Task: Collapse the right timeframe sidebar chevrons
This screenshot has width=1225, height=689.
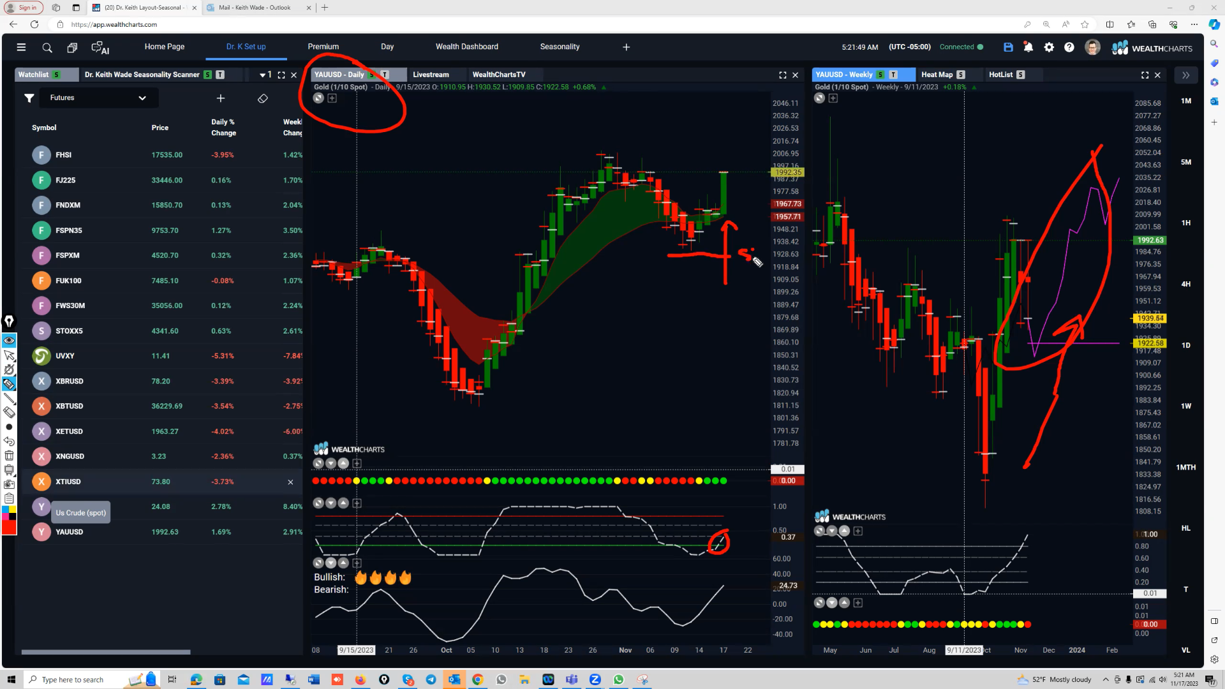Action: [x=1186, y=75]
